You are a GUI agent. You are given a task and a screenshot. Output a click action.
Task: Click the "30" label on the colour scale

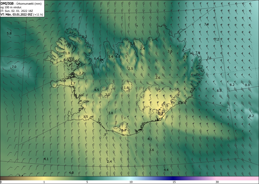point(217,182)
